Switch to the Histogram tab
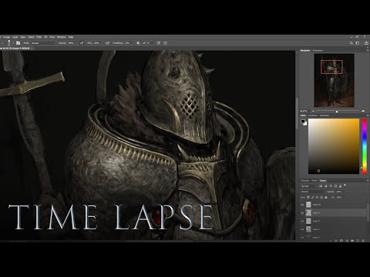 [318, 51]
